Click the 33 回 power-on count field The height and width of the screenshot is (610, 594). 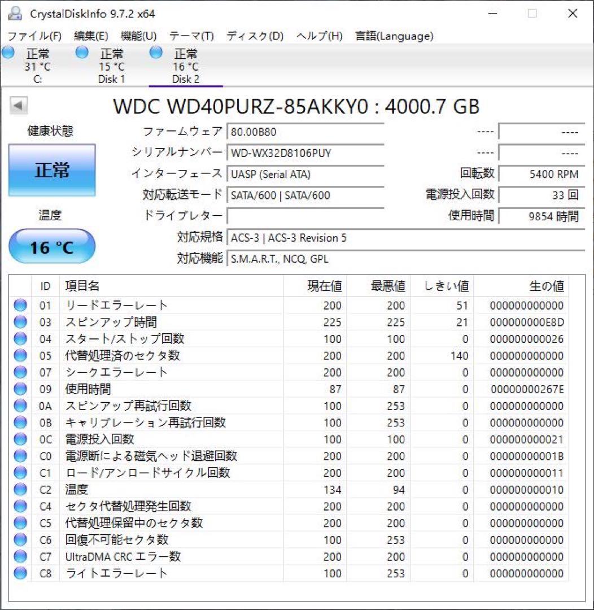coord(541,195)
